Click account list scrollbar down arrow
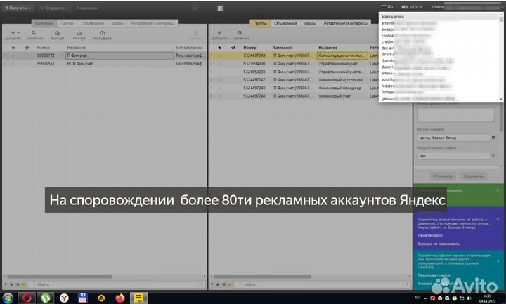506x304 pixels. point(501,99)
